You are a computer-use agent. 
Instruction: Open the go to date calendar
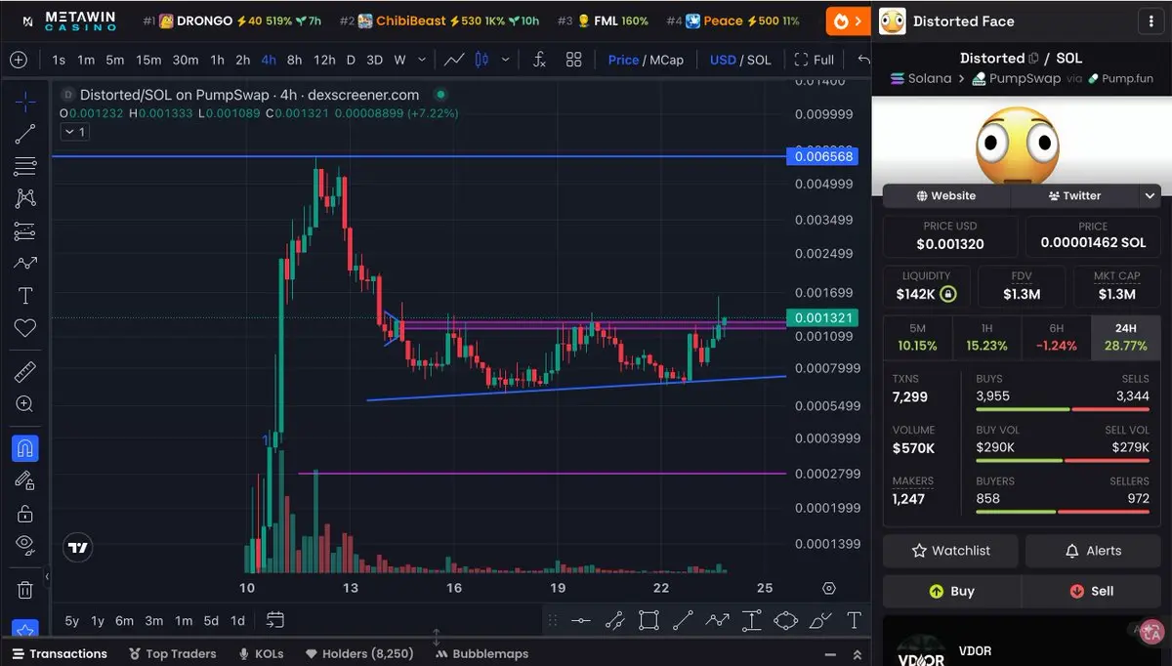click(275, 620)
